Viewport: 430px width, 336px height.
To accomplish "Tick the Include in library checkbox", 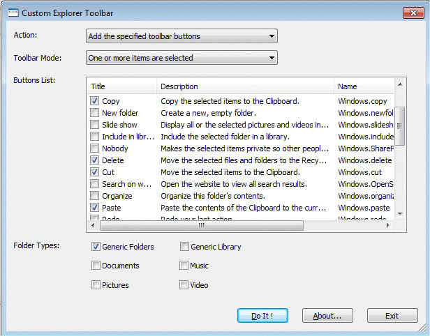I will [x=95, y=137].
